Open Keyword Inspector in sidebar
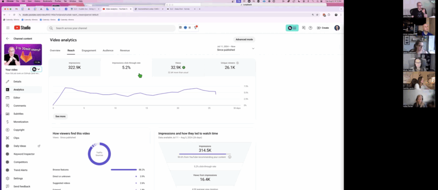Image resolution: width=438 pixels, height=190 pixels. point(25,154)
